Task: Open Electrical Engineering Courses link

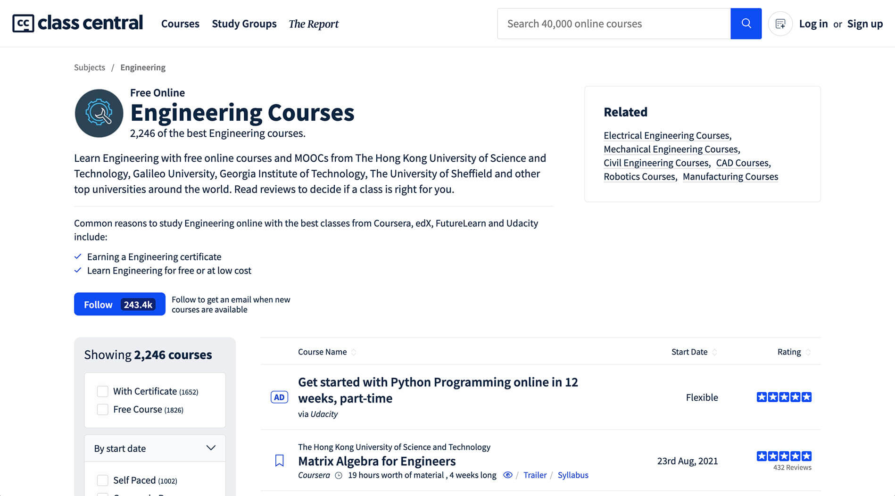Action: (x=667, y=136)
